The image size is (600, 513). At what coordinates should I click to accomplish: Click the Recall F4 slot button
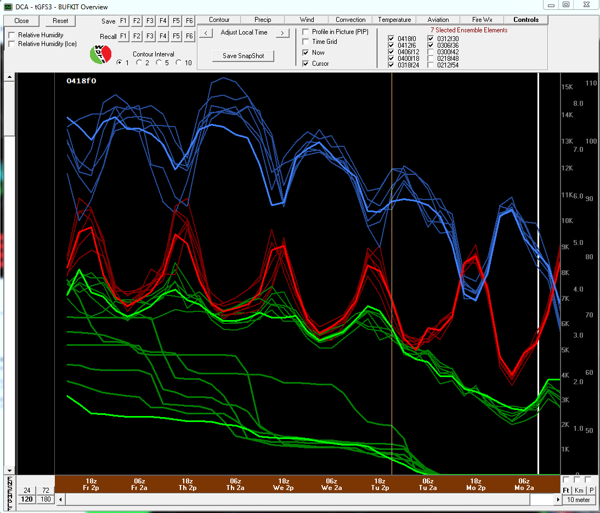[163, 36]
